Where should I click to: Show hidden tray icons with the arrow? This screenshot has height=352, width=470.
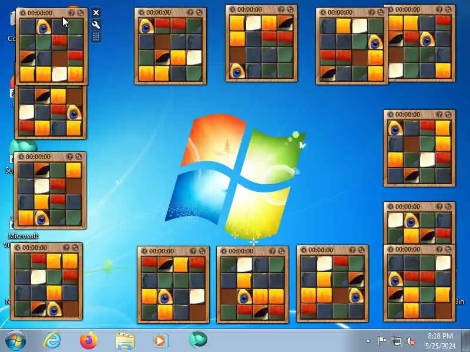[x=368, y=341]
